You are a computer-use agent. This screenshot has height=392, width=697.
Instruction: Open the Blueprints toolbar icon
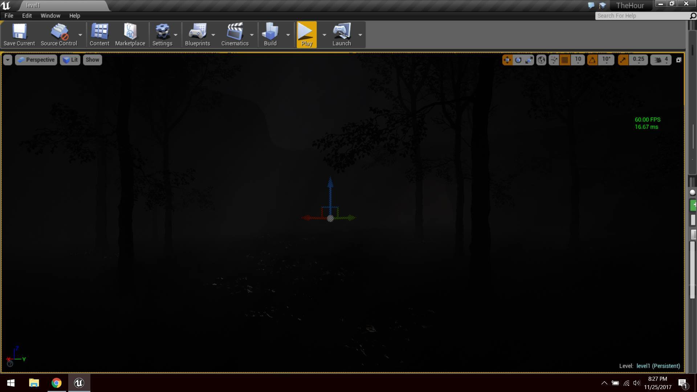(197, 35)
